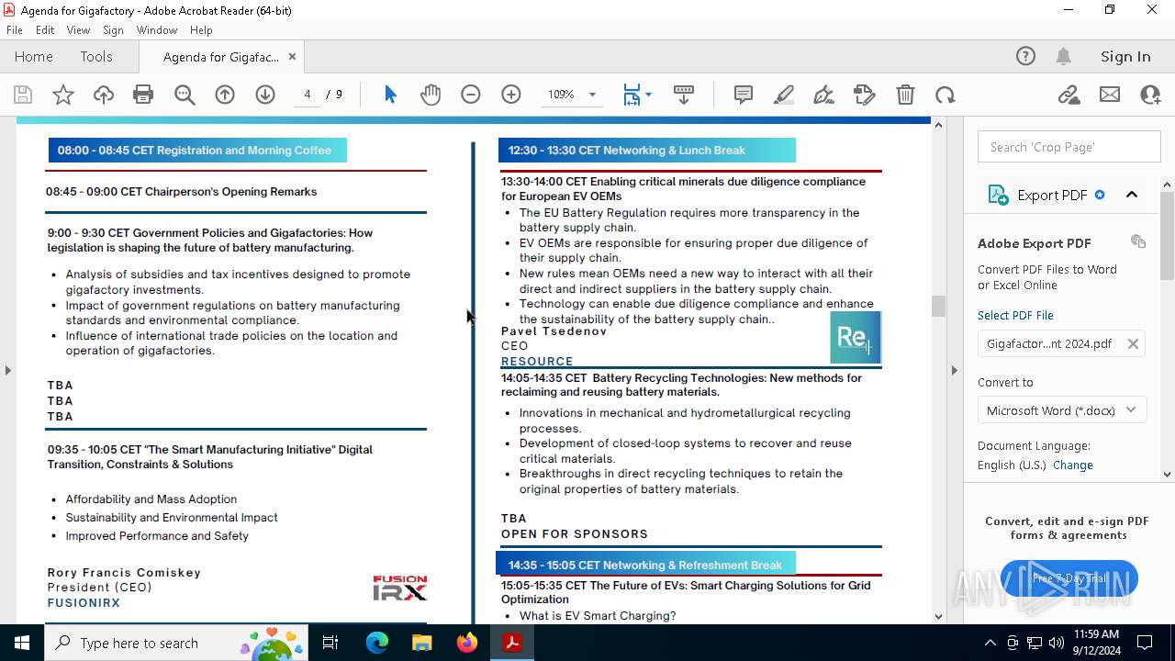1175x661 pixels.
Task: Expand the left navigation pane arrow
Action: pyautogui.click(x=7, y=370)
